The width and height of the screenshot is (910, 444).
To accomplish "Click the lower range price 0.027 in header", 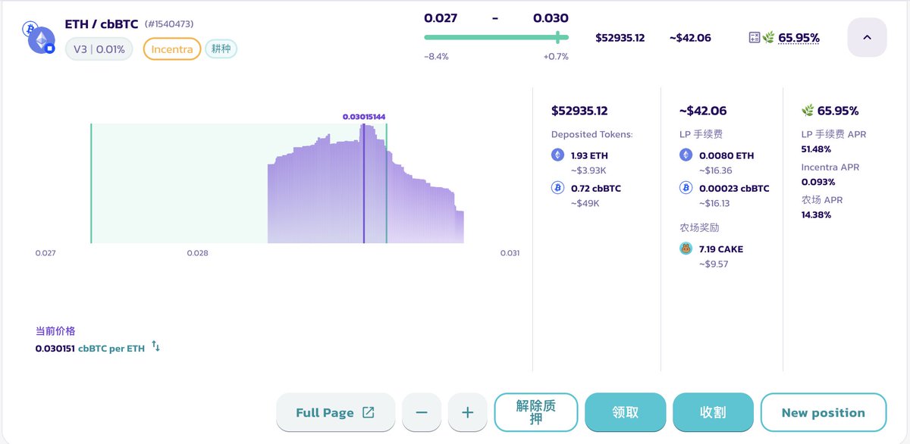I will pyautogui.click(x=441, y=18).
